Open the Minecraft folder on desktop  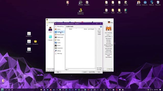[119, 11]
